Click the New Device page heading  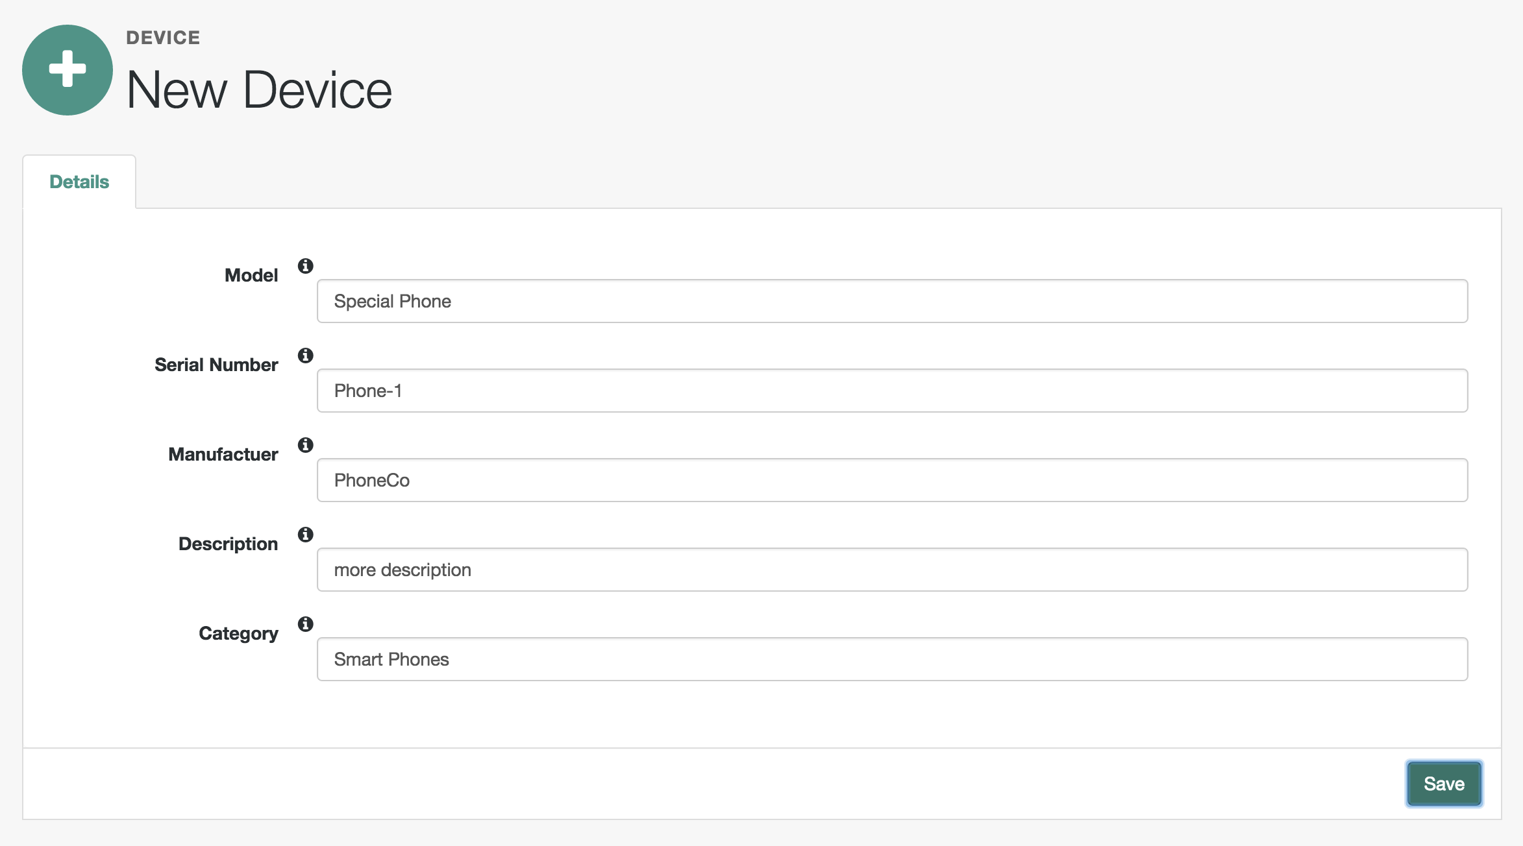(x=259, y=90)
